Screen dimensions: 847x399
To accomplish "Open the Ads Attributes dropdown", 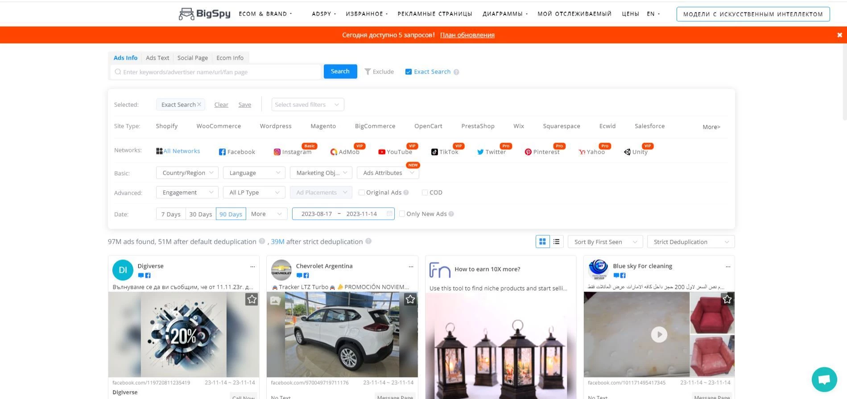I will point(388,173).
